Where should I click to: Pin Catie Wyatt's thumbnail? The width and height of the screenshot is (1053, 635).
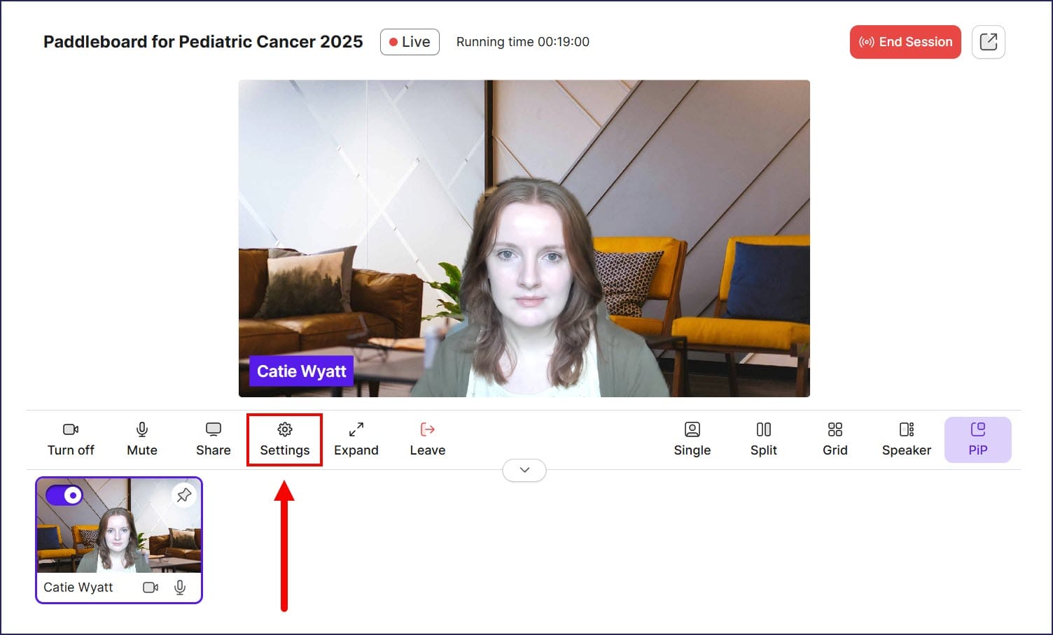184,495
